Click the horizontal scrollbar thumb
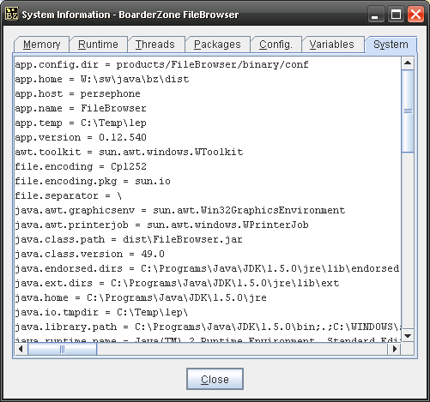 click(62, 349)
